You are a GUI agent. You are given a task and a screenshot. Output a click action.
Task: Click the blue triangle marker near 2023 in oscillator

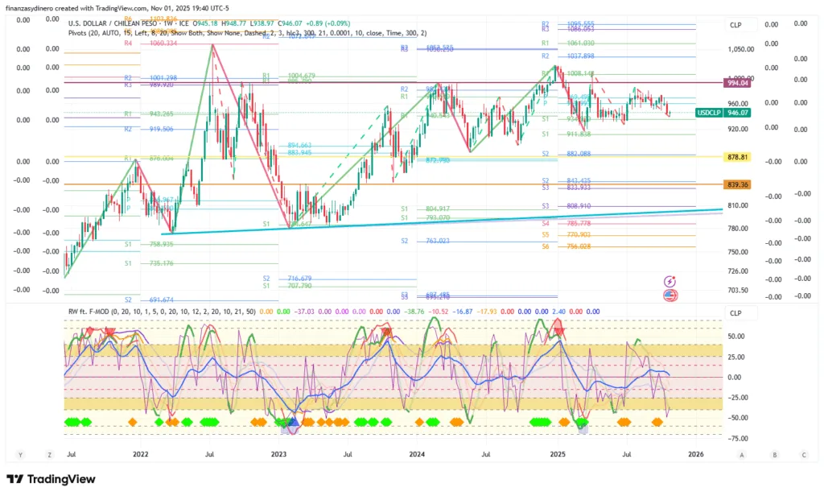coord(292,421)
